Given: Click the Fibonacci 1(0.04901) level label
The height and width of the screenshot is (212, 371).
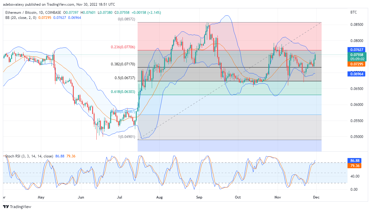Looking at the screenshot, I should (127, 137).
